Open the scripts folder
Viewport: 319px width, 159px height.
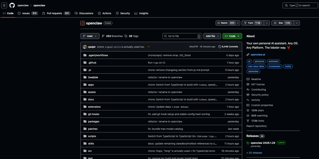click(92, 136)
